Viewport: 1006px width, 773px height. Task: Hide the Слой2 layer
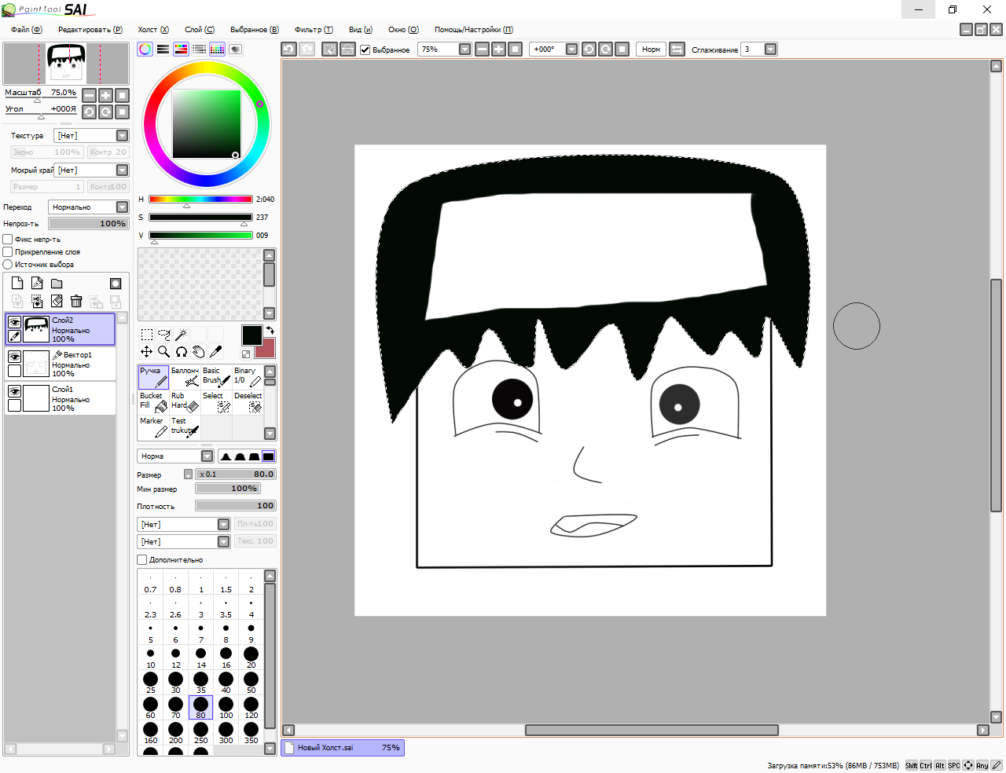tap(14, 322)
